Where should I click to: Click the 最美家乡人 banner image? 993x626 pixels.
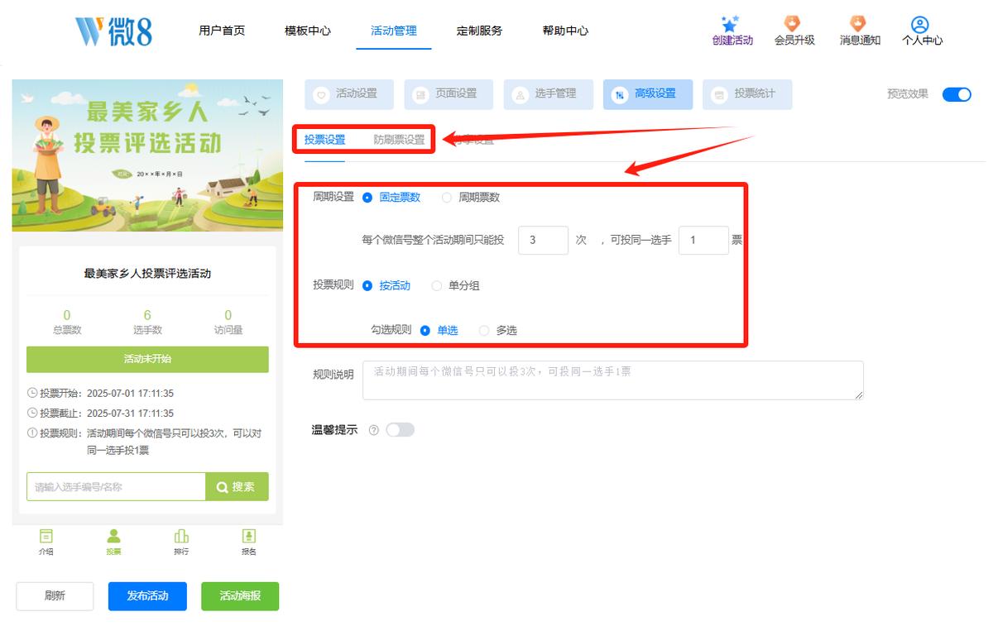(147, 155)
